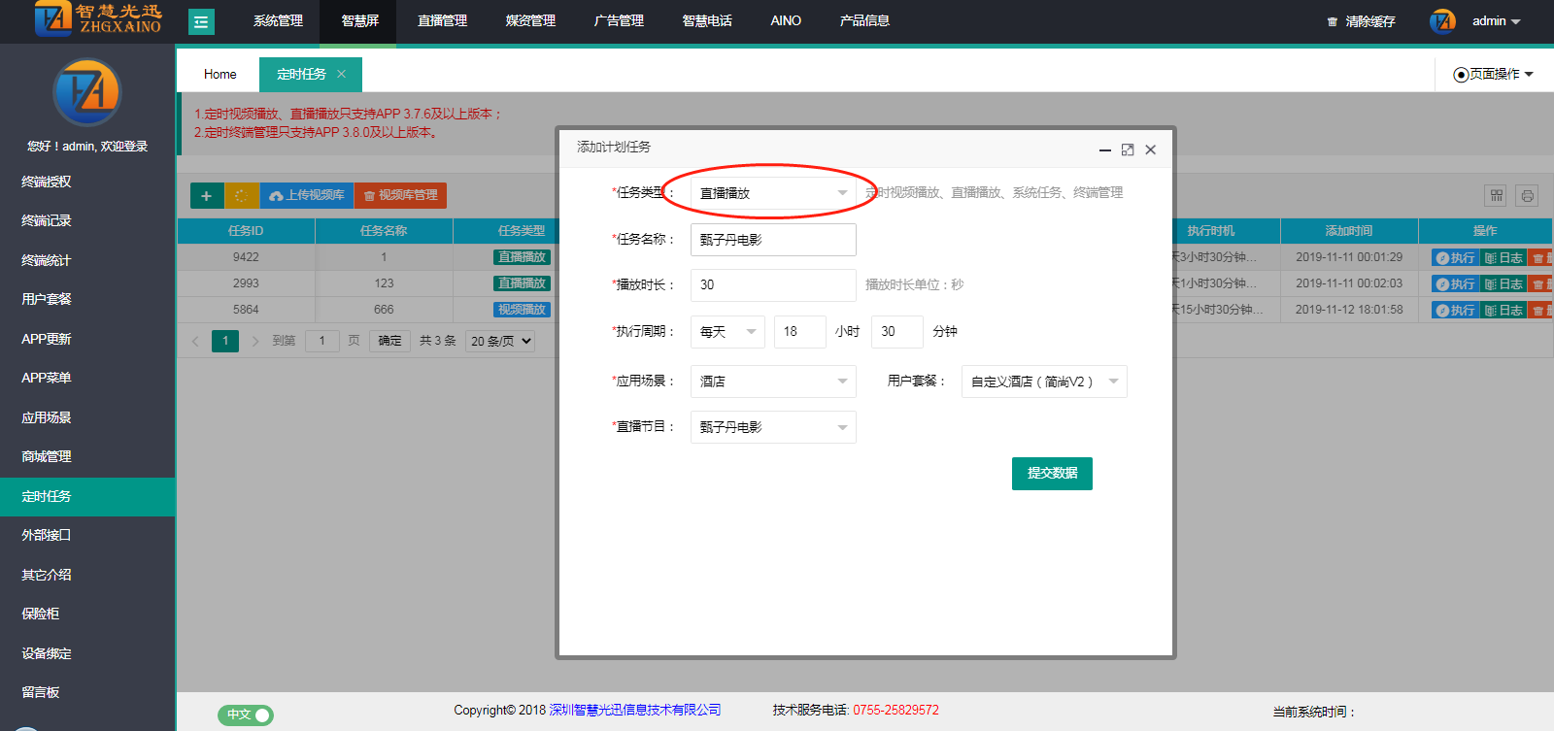Open the 用户套餐 dropdown

pyautogui.click(x=1043, y=382)
